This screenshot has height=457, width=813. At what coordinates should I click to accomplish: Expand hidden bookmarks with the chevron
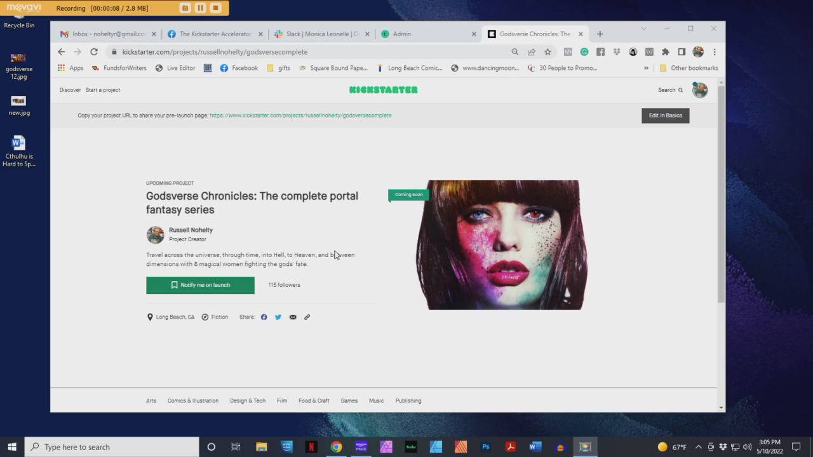(x=646, y=68)
